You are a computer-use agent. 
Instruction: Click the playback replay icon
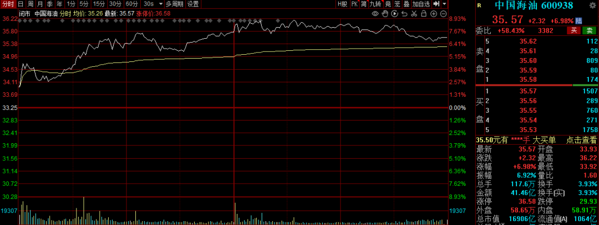tap(393, 13)
